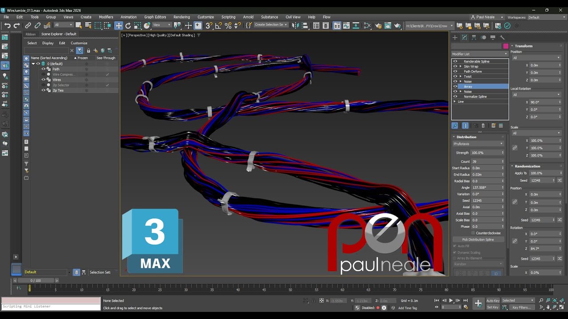Toggle layer 0 (default) visibility eye
568x319 pixels.
pos(38,64)
